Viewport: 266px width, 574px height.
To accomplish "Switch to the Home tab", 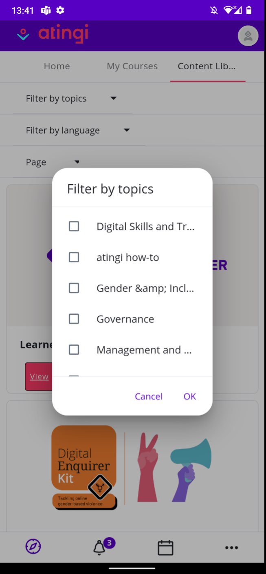I will point(57,66).
